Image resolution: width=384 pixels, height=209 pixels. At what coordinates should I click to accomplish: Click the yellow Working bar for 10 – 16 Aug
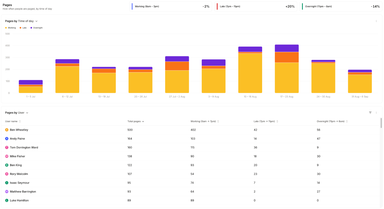pyautogui.click(x=250, y=73)
